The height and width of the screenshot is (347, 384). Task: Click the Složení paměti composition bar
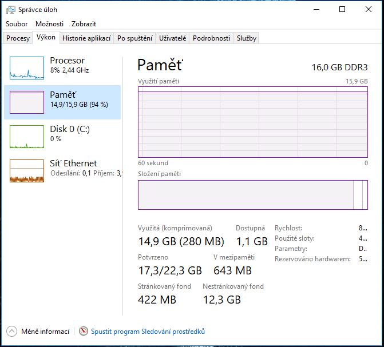pyautogui.click(x=252, y=195)
